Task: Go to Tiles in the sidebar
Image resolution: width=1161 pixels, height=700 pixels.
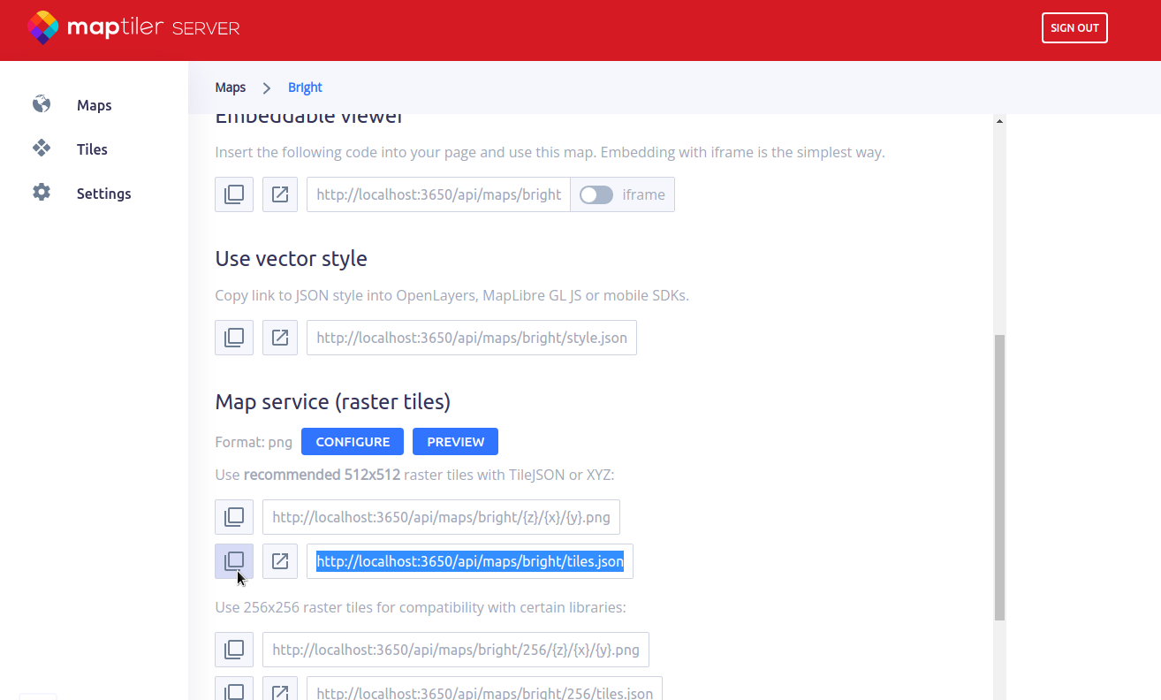Action: coord(92,149)
